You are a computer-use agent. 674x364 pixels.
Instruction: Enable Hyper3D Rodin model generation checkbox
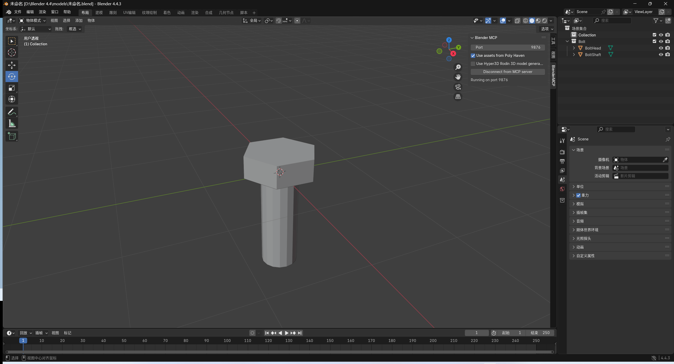pos(473,64)
